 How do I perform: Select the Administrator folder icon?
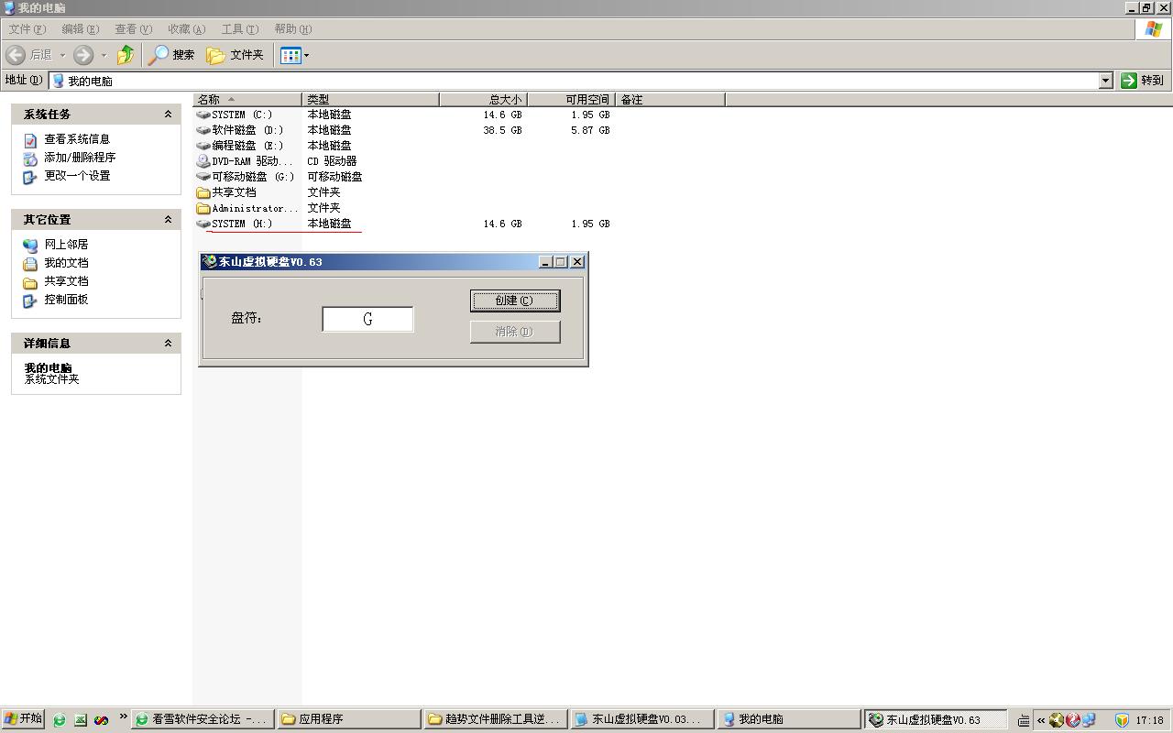203,208
